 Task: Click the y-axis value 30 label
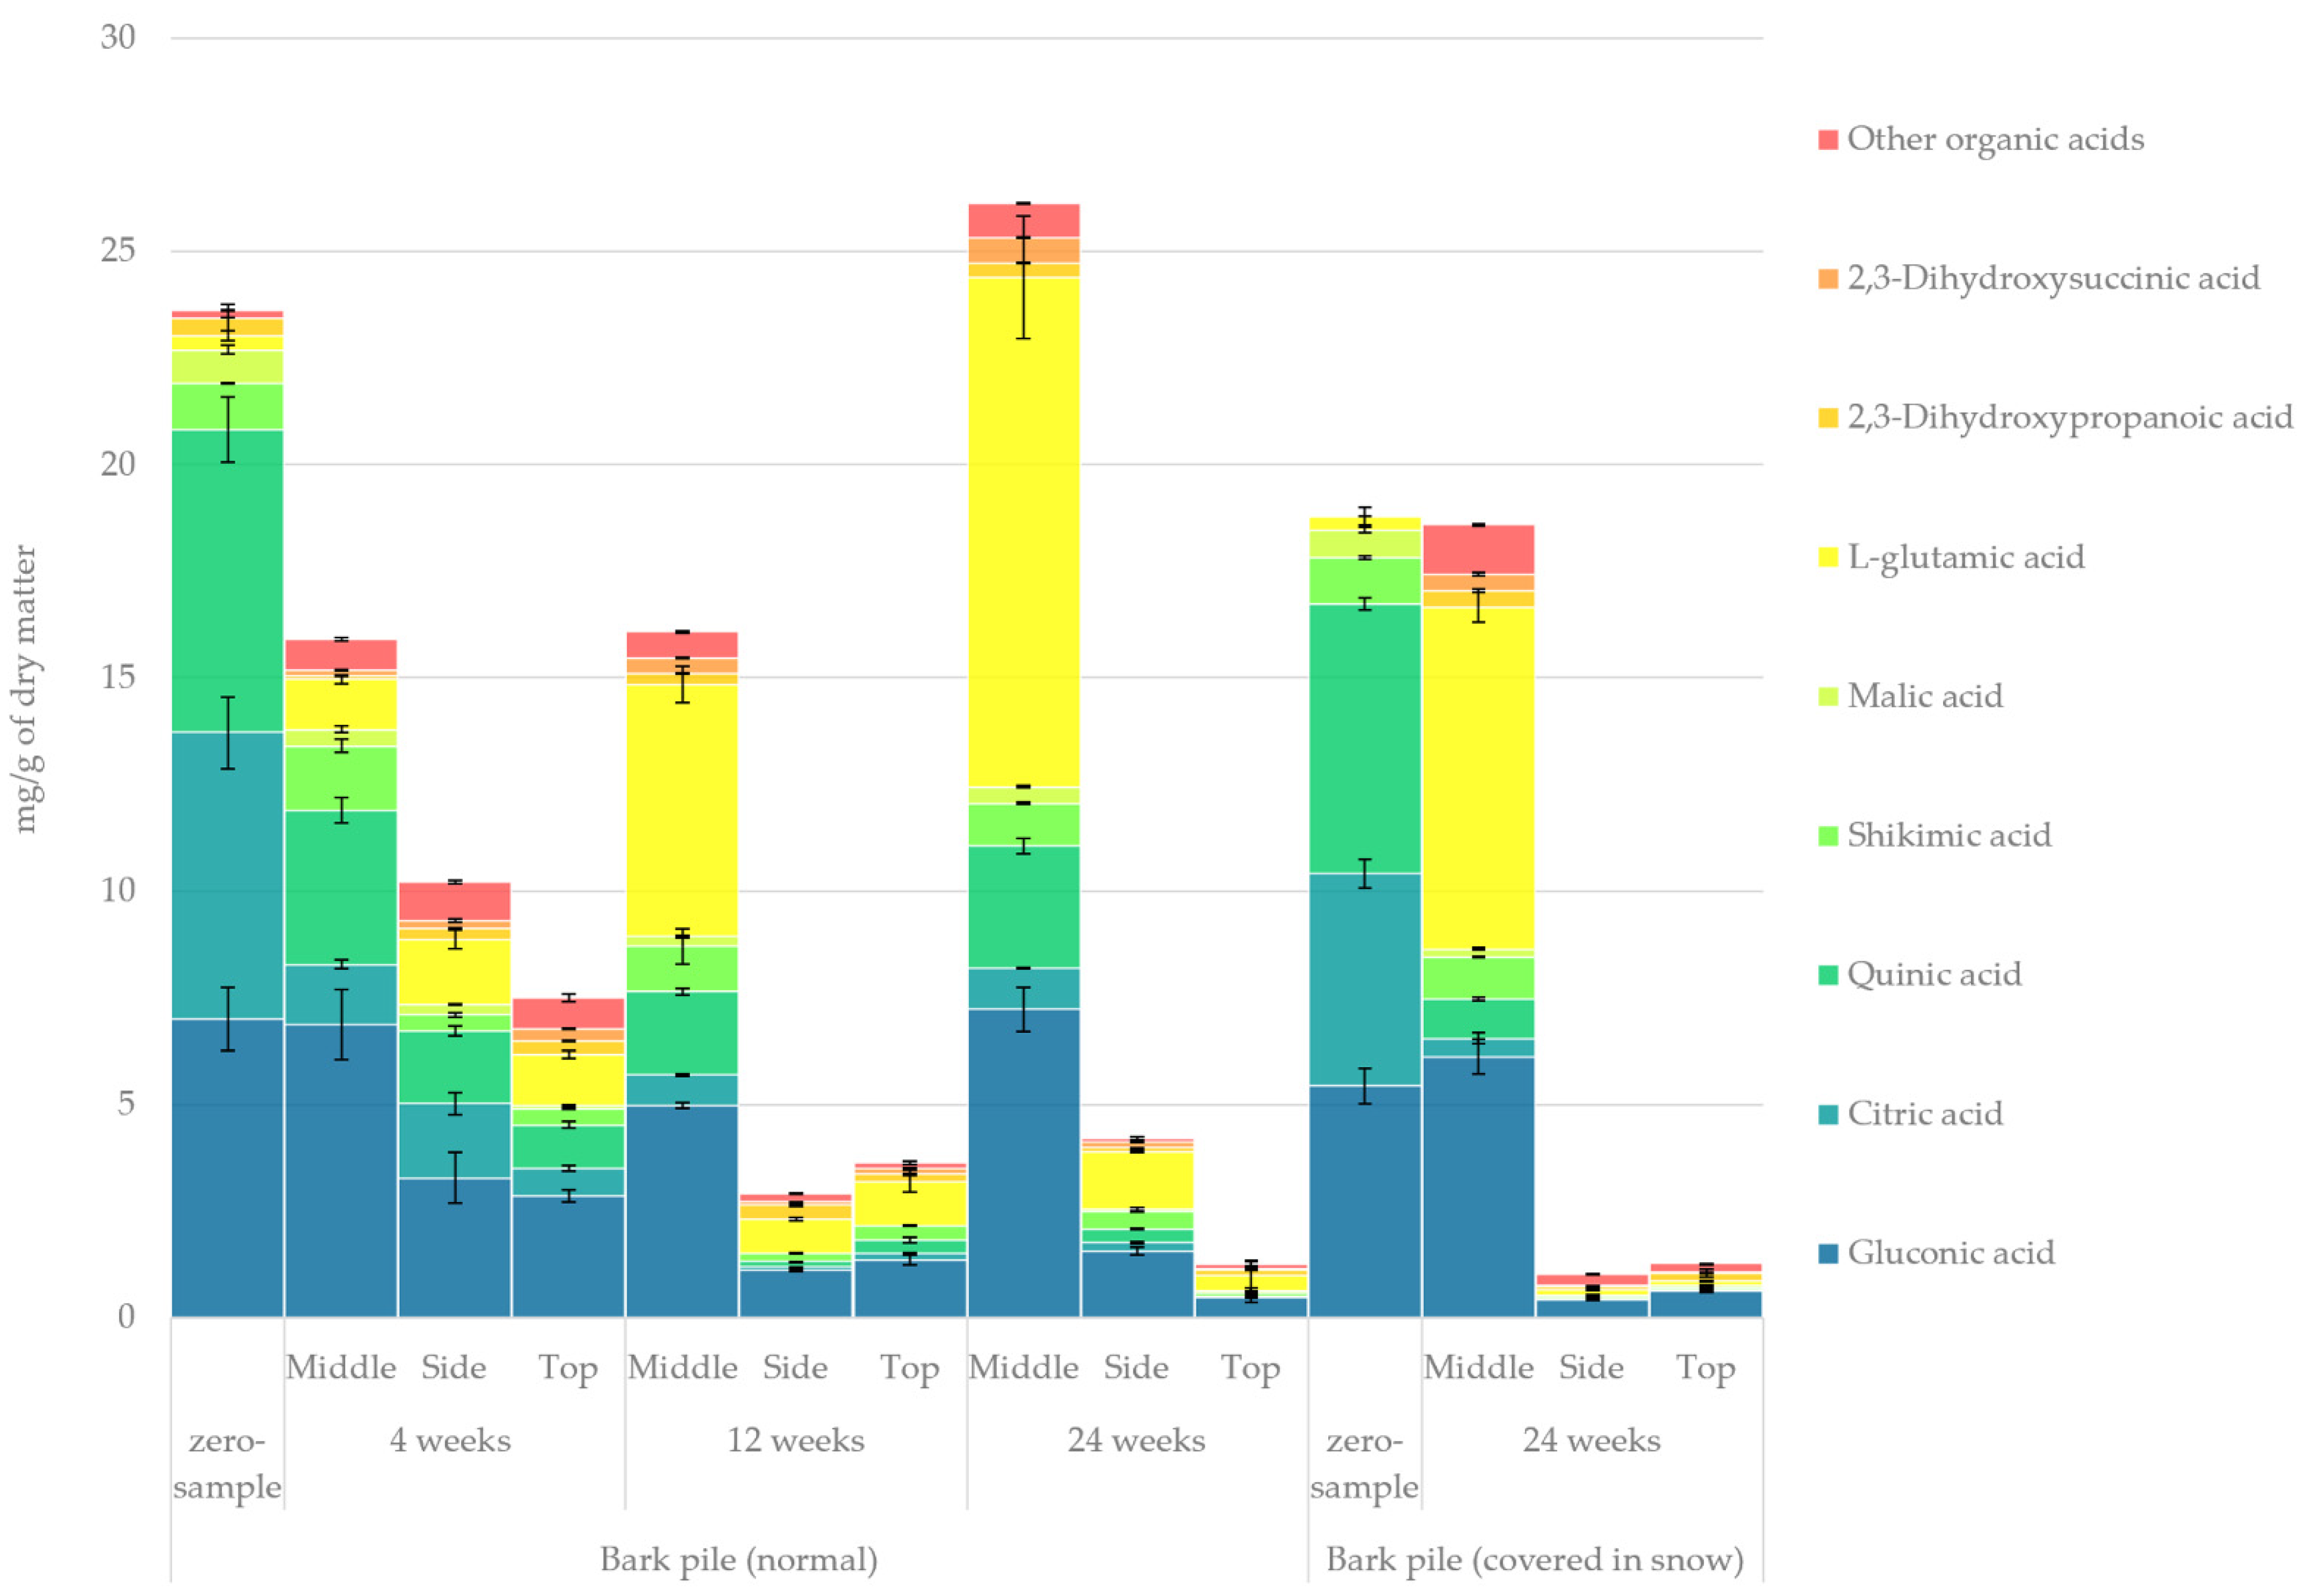click(117, 37)
